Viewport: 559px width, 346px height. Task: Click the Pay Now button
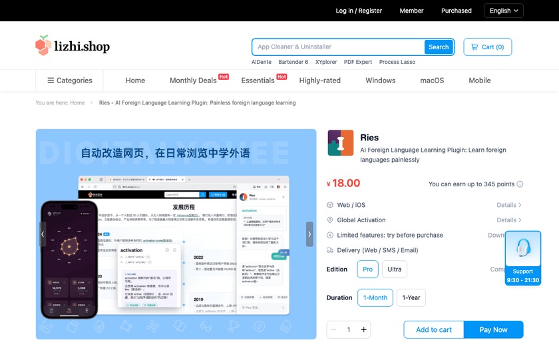coord(493,329)
